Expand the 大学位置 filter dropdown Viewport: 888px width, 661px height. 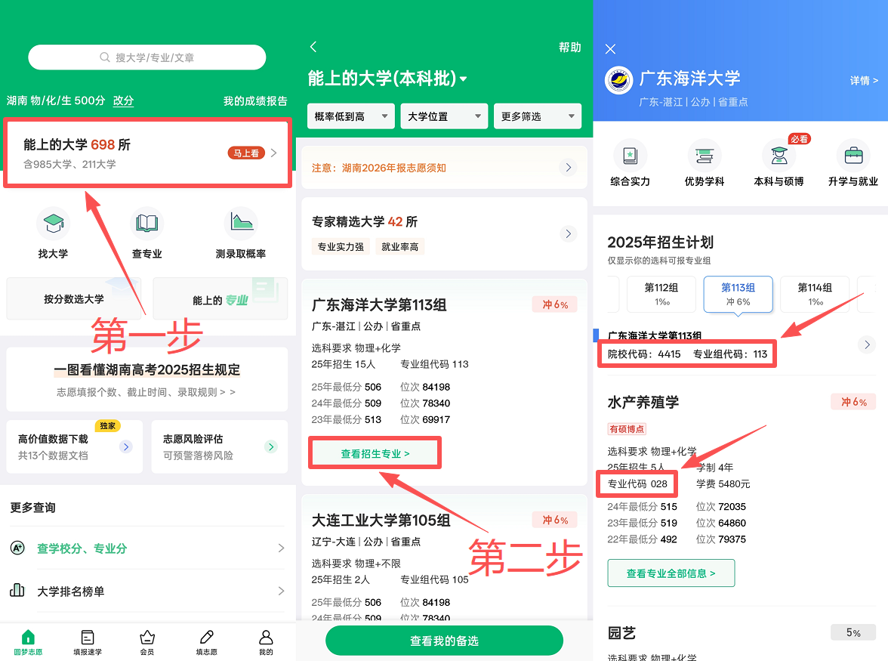[x=444, y=116]
